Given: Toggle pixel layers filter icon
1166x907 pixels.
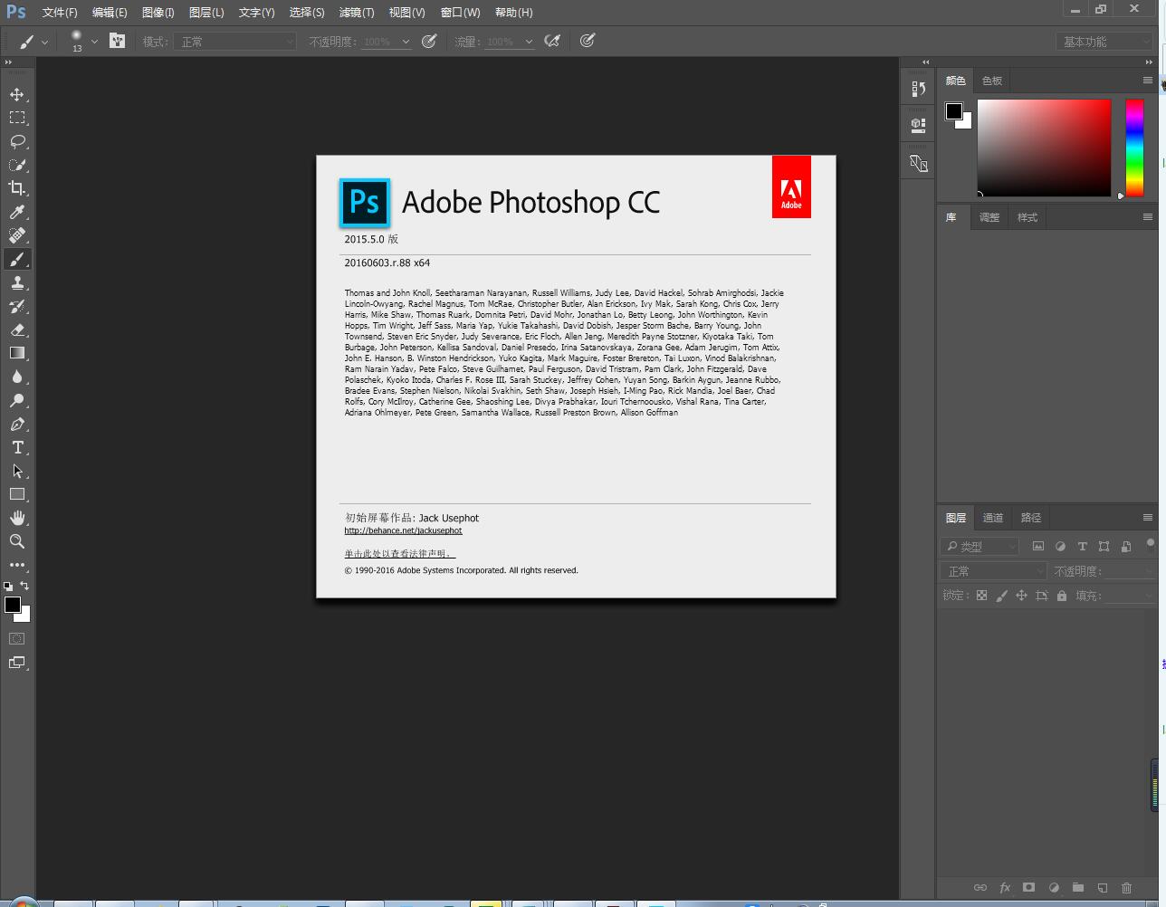Looking at the screenshot, I should 1038,546.
